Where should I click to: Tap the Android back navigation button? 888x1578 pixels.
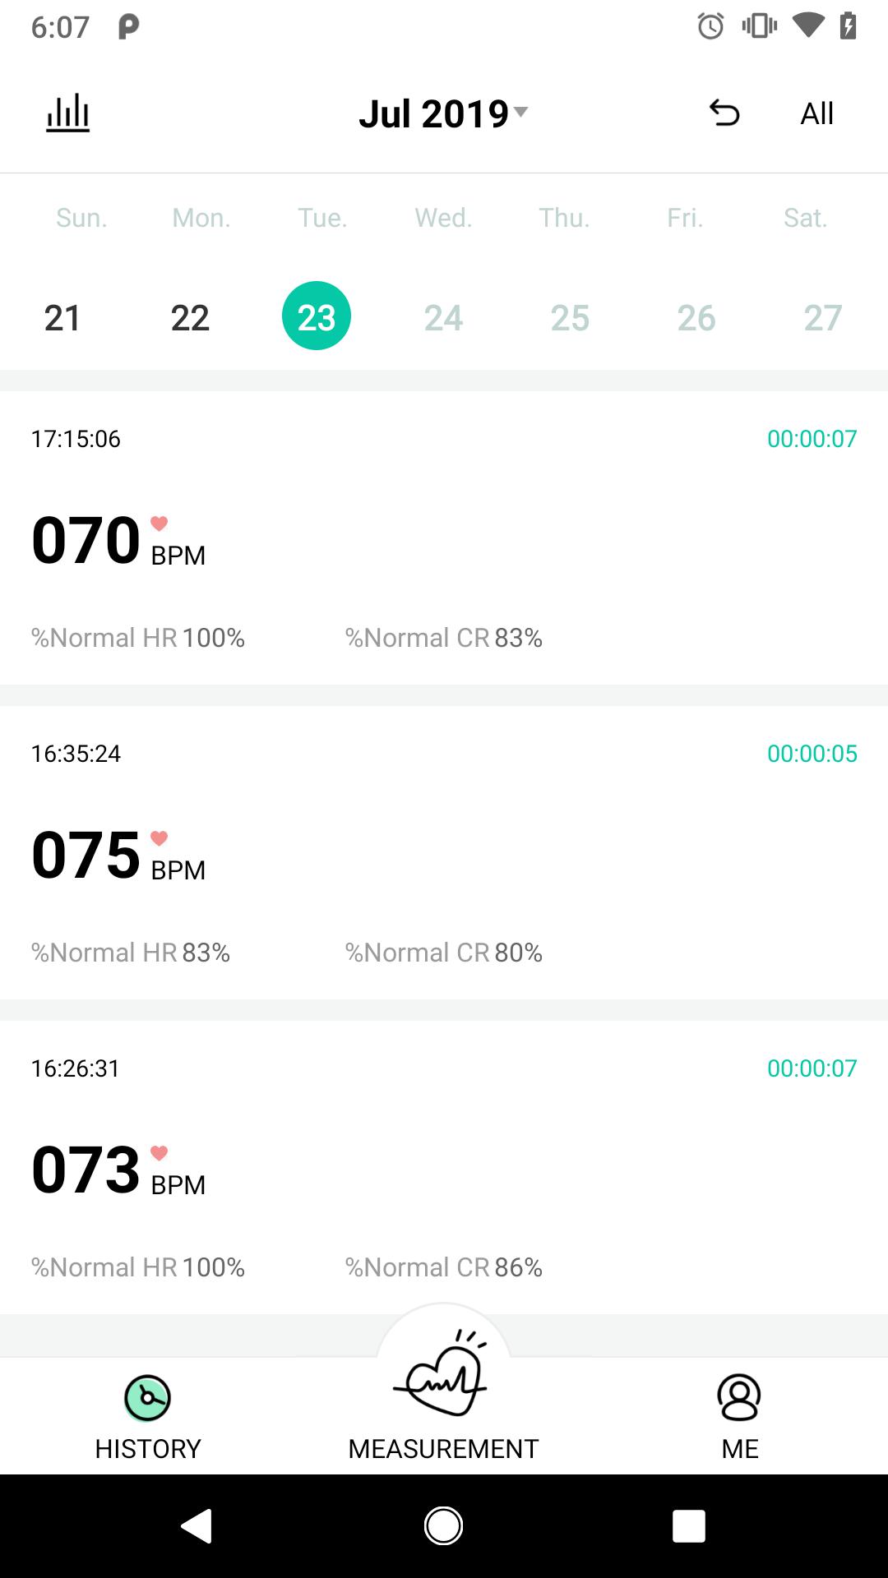tap(197, 1526)
